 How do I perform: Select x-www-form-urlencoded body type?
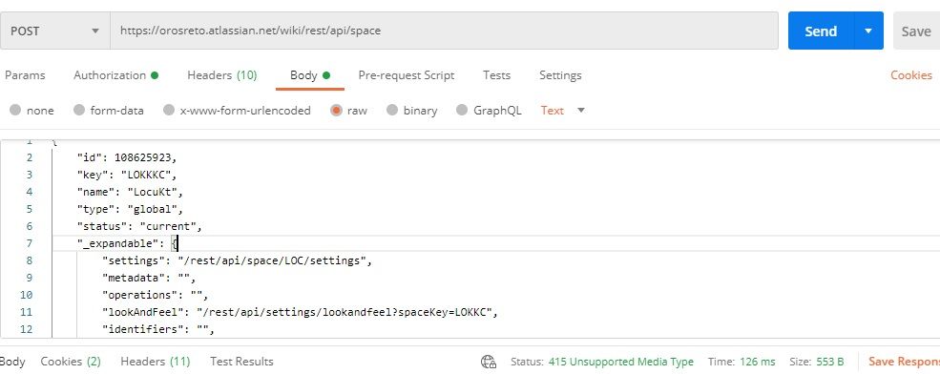[x=237, y=111]
